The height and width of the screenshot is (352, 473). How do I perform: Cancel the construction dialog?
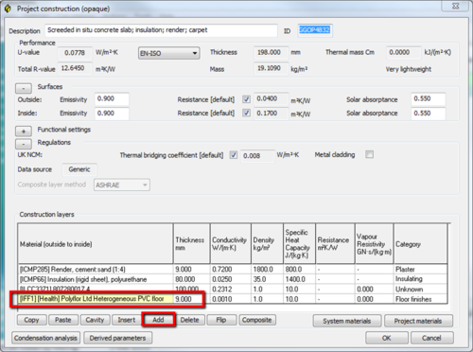coord(431,338)
